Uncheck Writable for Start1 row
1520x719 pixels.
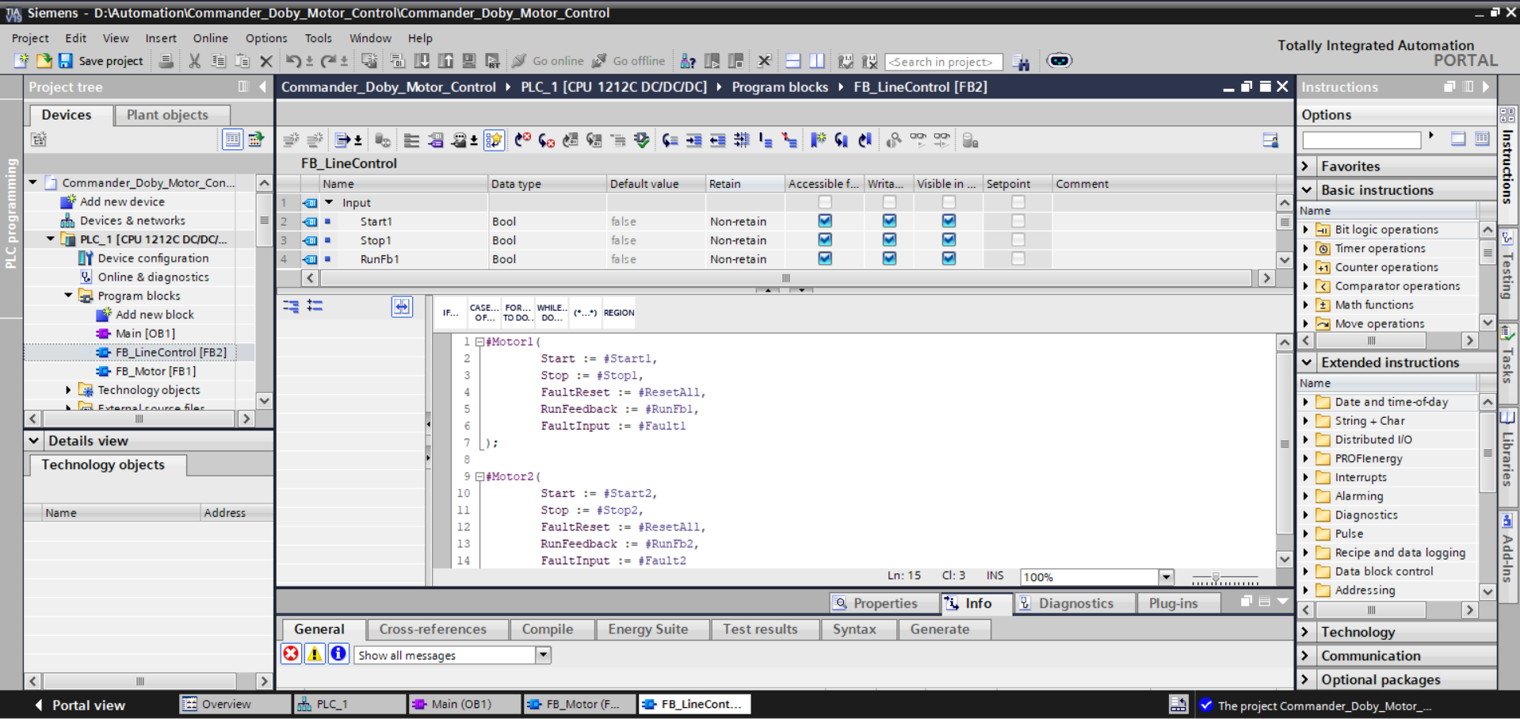coord(889,221)
